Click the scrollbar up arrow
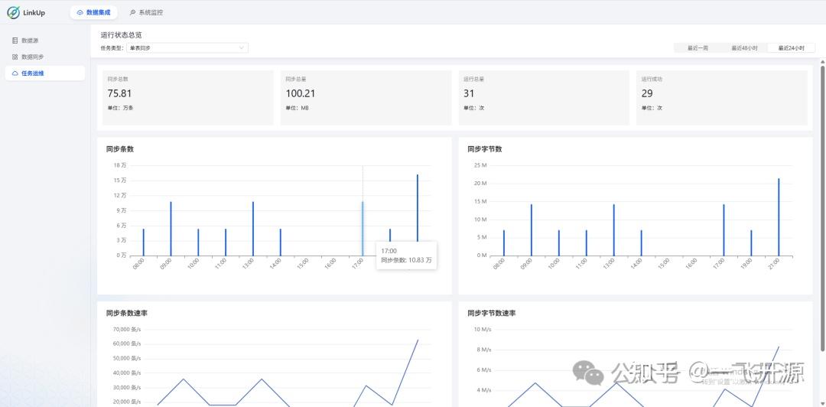Viewport: 826px width, 407px height. (822, 60)
